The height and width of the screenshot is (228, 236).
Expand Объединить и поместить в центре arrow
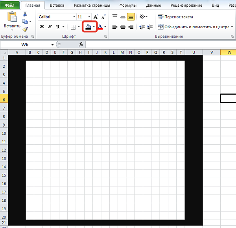tap(232, 27)
